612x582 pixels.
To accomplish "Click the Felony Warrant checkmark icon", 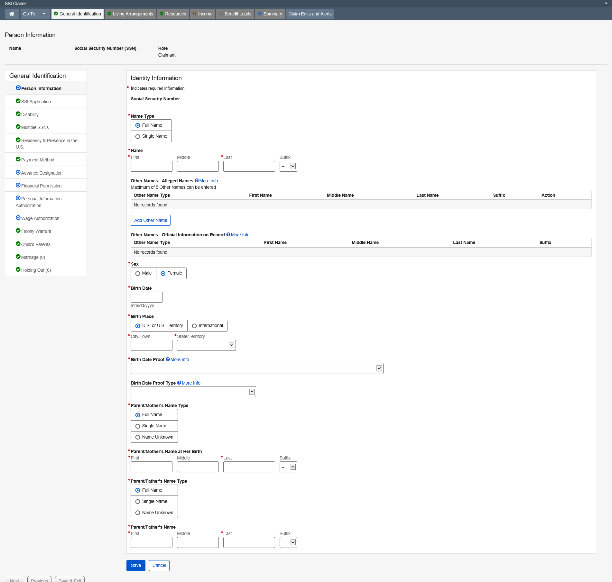I will [x=18, y=231].
